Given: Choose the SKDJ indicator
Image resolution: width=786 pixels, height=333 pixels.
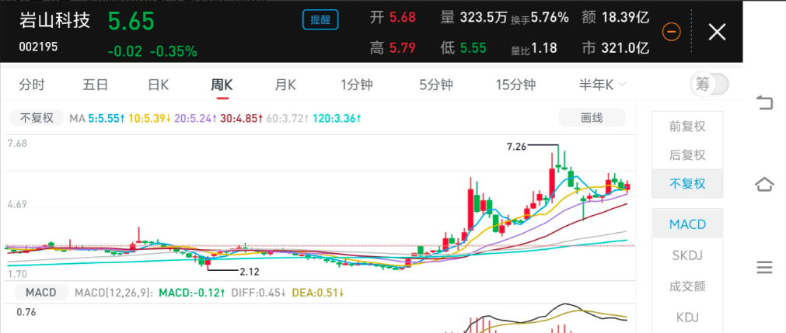Looking at the screenshot, I should (687, 255).
